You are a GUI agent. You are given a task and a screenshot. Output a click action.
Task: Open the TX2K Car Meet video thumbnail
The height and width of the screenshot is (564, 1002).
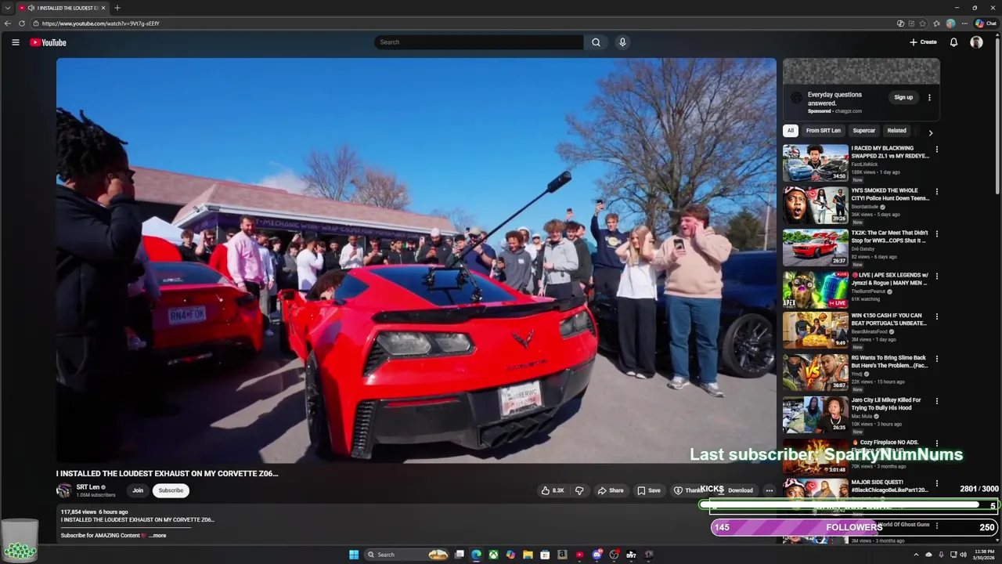pos(816,248)
